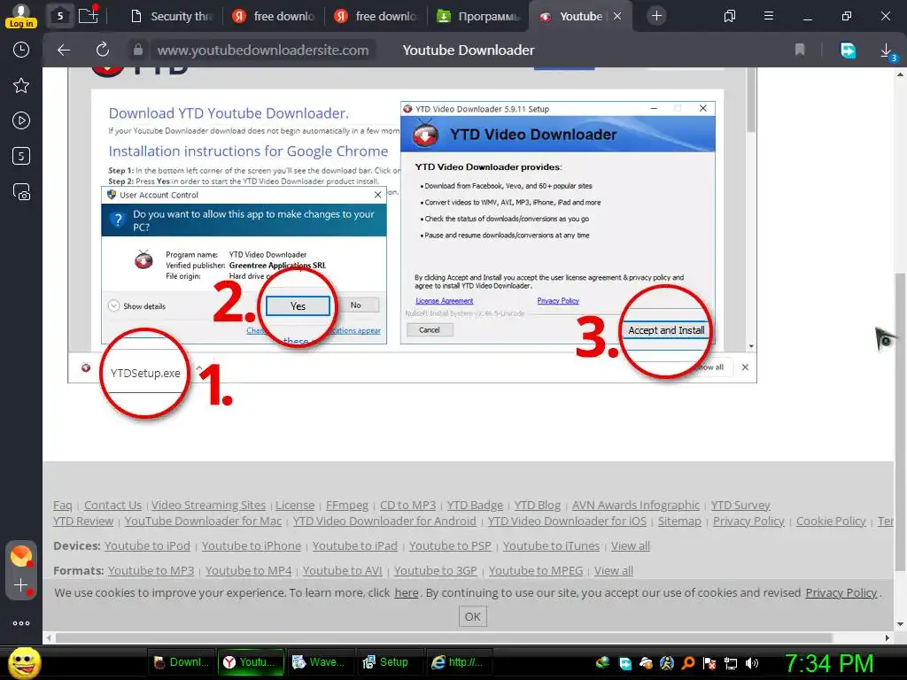
Task: Click the Log in profile icon
Action: coord(21,16)
